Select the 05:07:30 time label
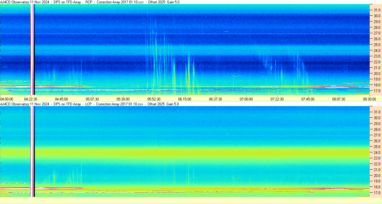This screenshot has width=382, height=204. [92, 99]
